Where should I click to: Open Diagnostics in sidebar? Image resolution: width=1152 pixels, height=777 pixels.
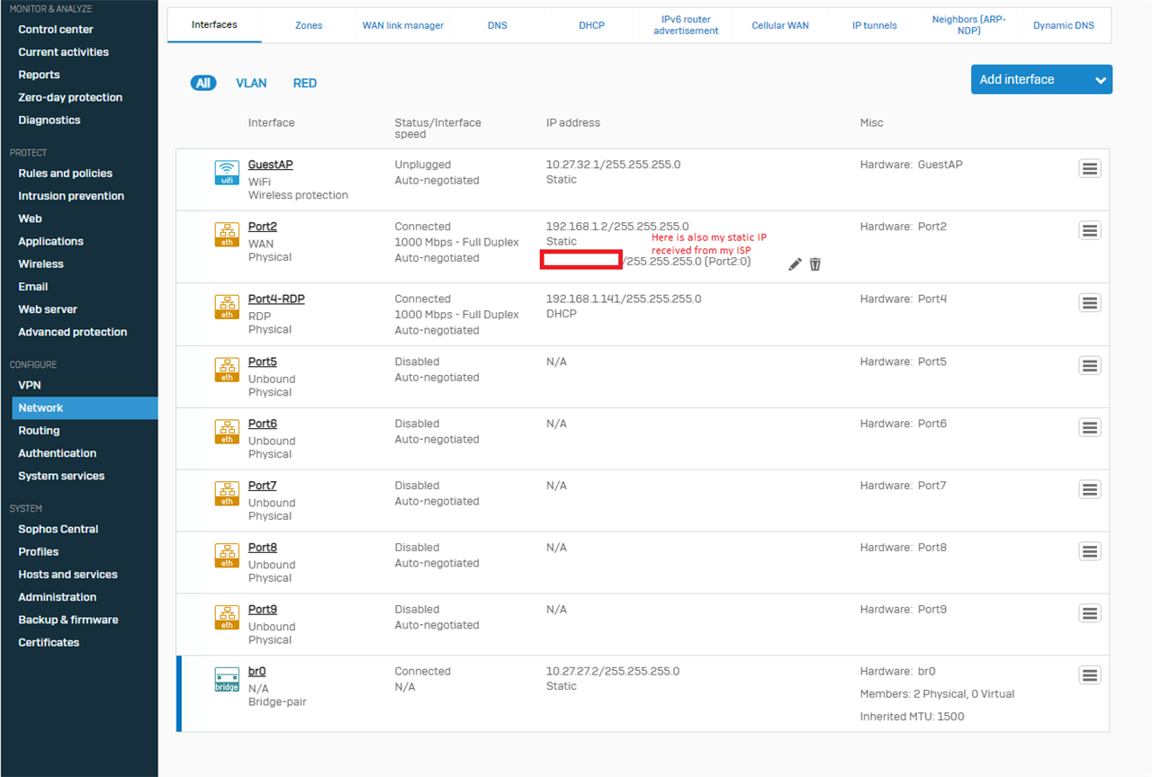49,120
